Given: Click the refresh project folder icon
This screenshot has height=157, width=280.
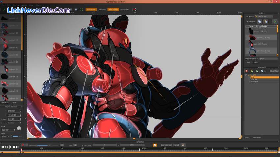Looking at the screenshot, I should pos(275,21).
